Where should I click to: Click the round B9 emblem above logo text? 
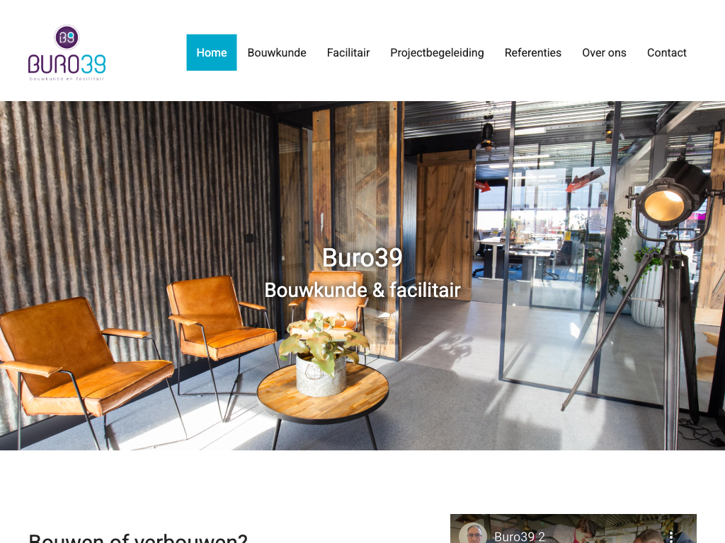coord(67,37)
